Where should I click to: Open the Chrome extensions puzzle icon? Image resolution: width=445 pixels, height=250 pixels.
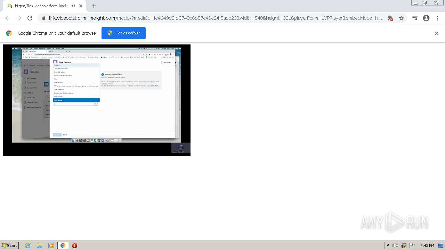click(390, 18)
